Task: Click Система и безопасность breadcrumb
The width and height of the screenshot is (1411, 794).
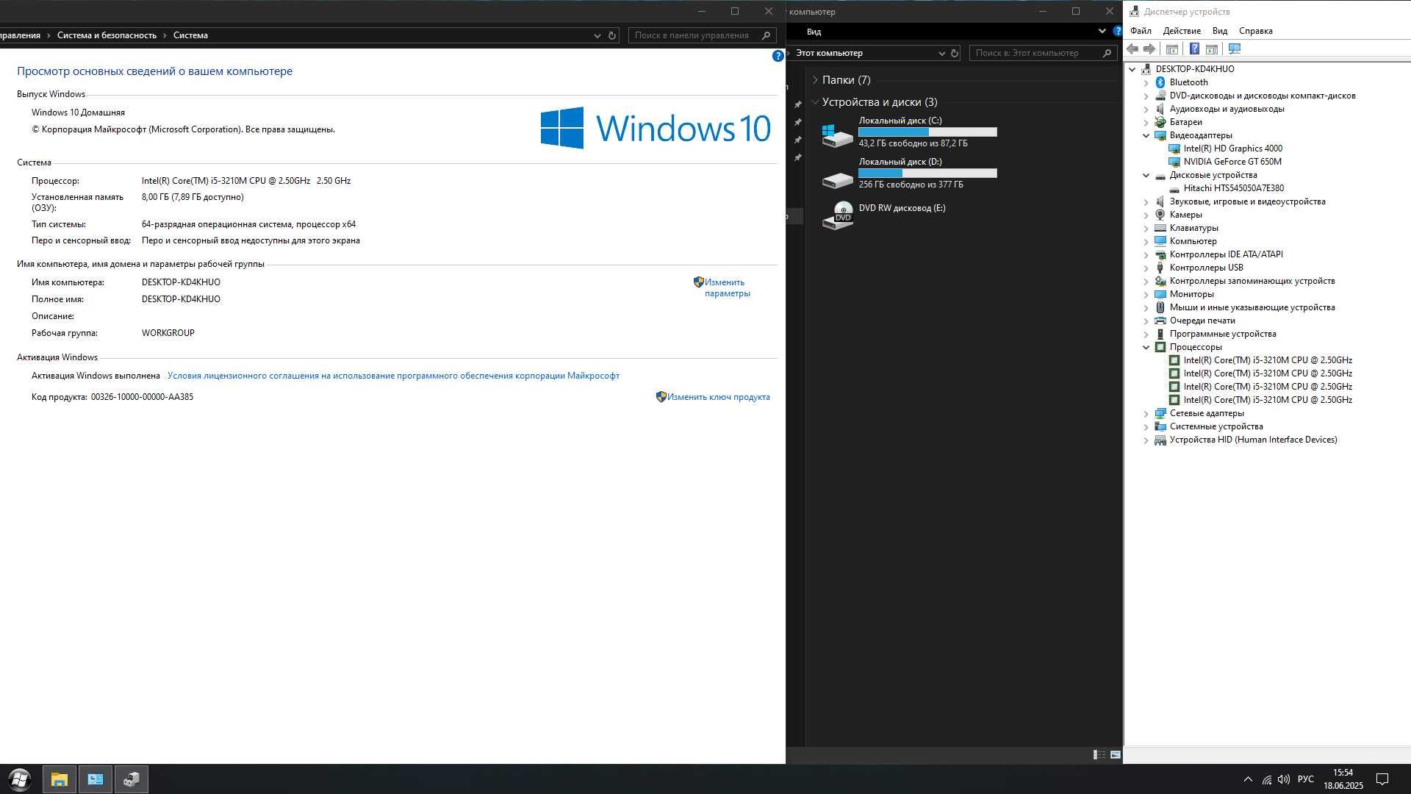Action: point(107,35)
